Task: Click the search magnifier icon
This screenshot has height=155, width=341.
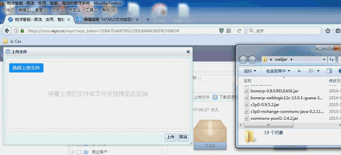Action: pos(251,31)
